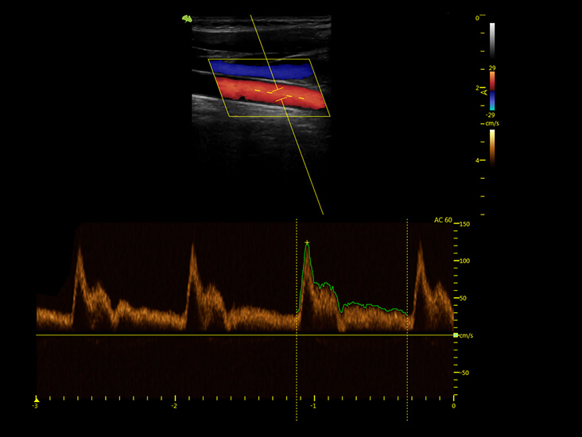Image resolution: width=582 pixels, height=437 pixels.
Task: Click the yellow peak systolic plus marker
Action: [x=307, y=242]
